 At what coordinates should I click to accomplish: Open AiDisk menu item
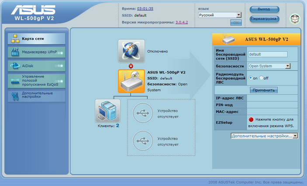coord(36,66)
